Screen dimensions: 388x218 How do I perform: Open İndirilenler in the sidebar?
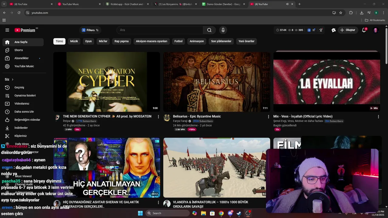point(23,128)
